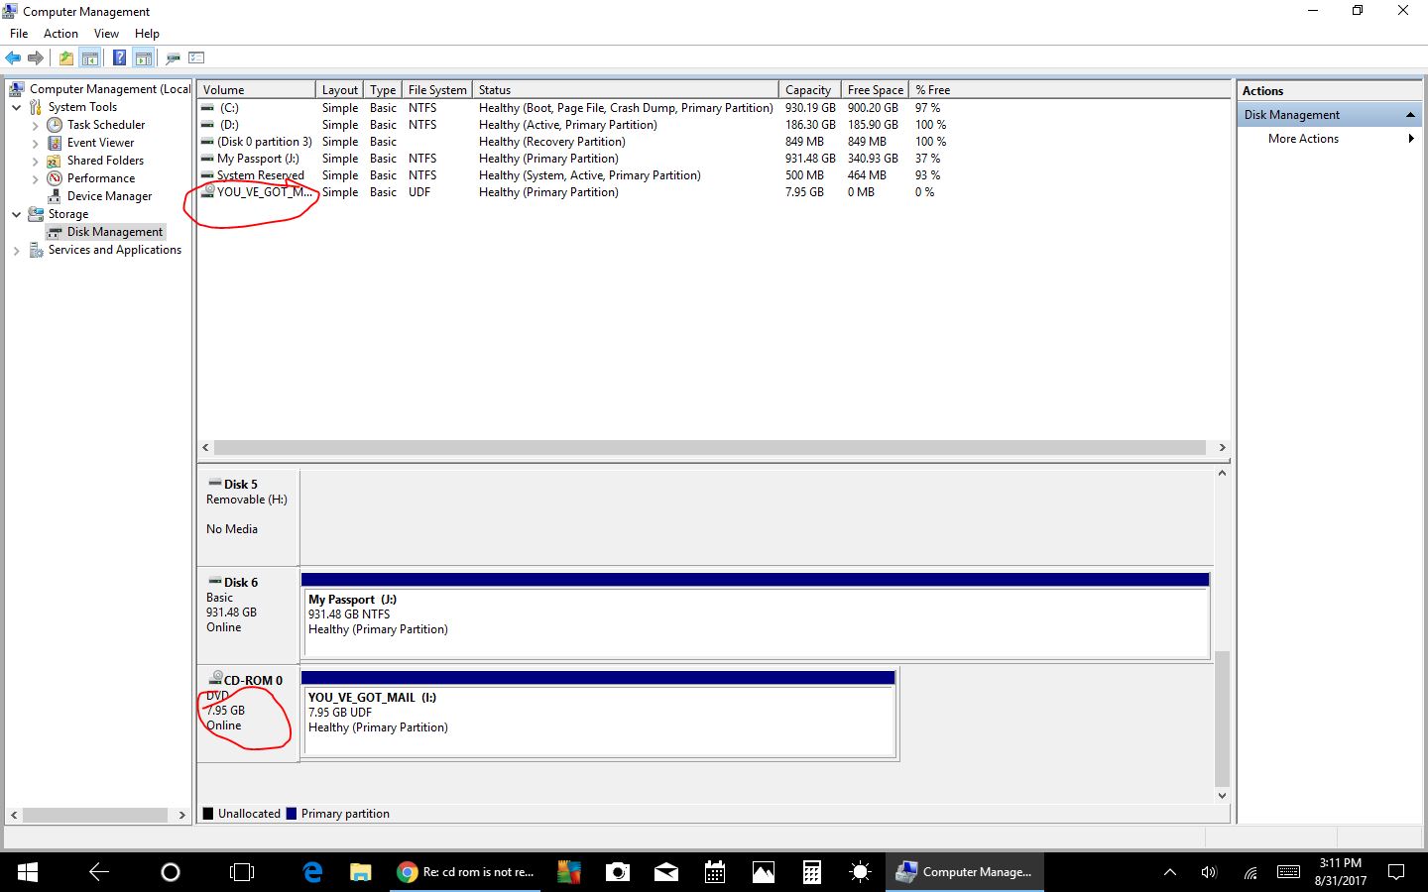
Task: Open the Action menu
Action: [60, 33]
